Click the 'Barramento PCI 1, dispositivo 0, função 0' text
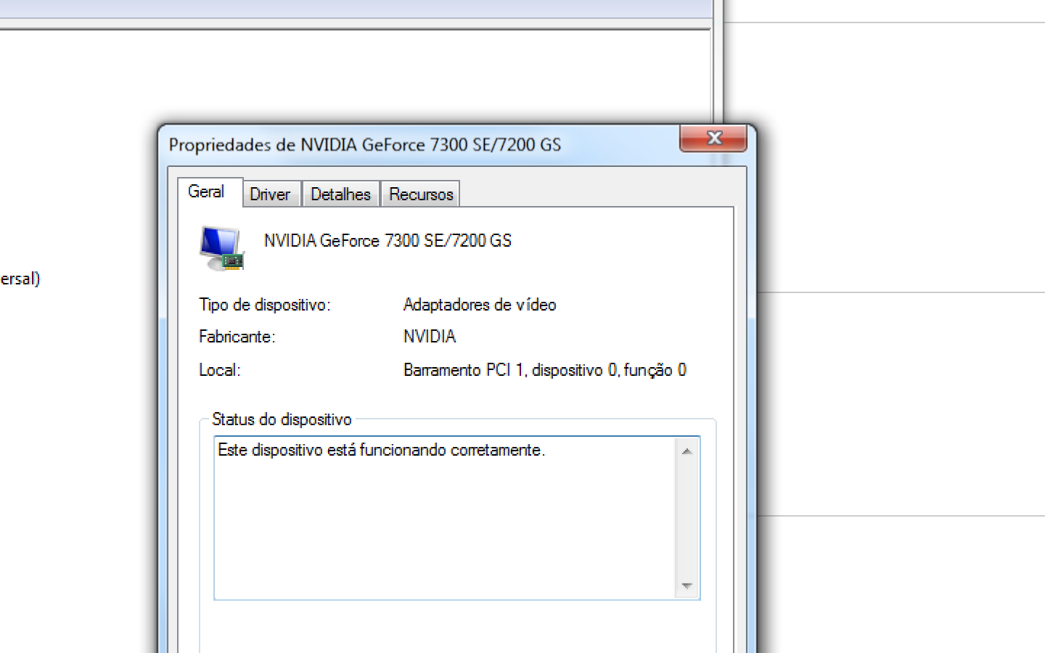This screenshot has width=1045, height=653. coord(544,370)
